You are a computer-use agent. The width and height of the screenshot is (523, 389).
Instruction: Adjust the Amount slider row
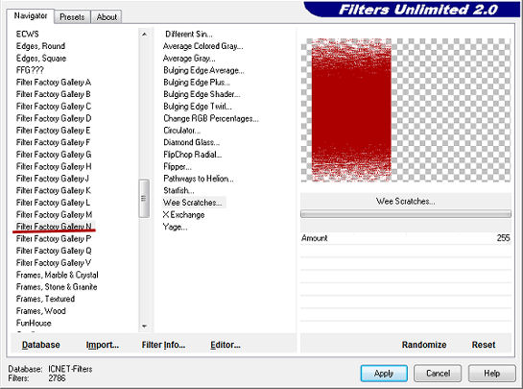coord(406,238)
